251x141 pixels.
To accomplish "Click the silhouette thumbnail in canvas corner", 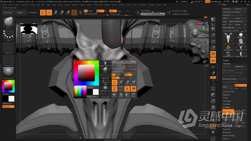I will coord(29,29).
